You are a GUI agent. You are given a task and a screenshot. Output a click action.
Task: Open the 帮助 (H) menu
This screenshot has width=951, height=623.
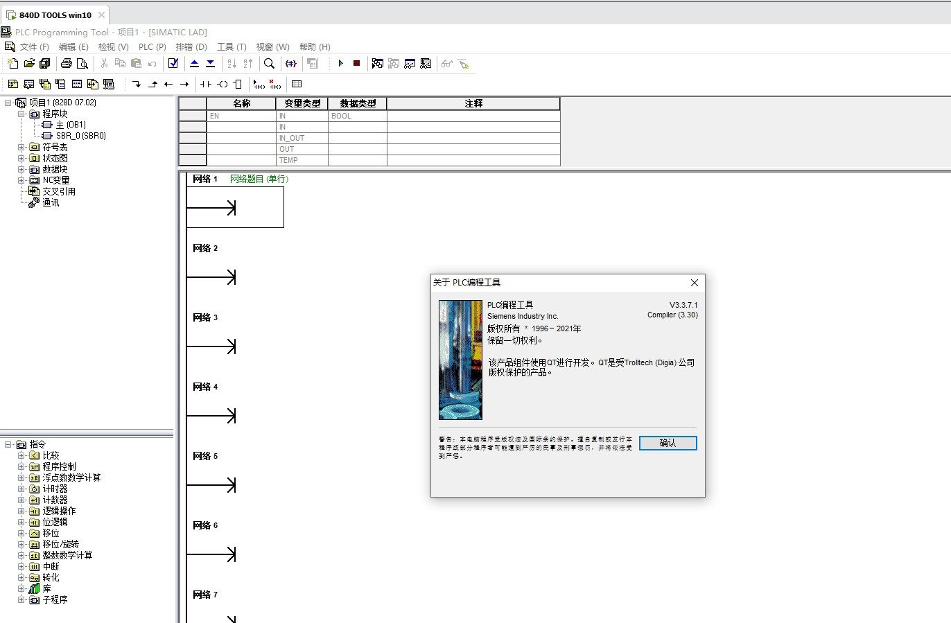315,47
